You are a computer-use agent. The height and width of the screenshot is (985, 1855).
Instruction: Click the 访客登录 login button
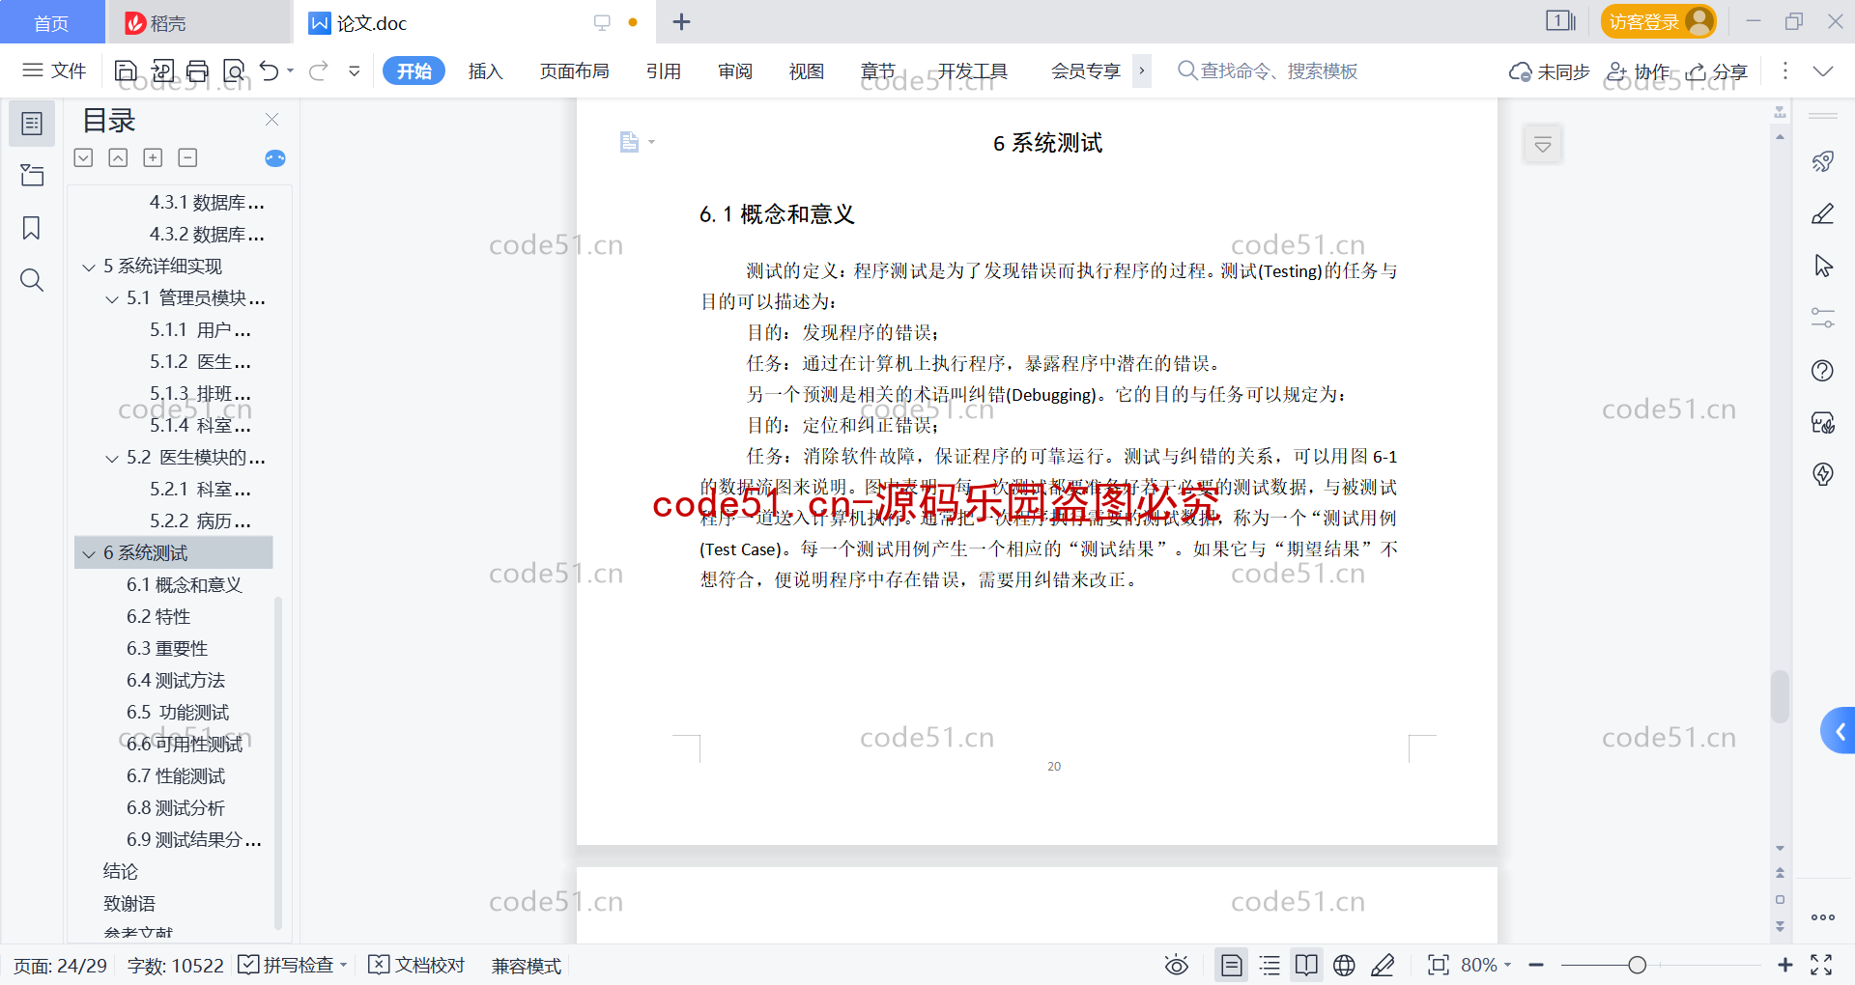[1658, 21]
